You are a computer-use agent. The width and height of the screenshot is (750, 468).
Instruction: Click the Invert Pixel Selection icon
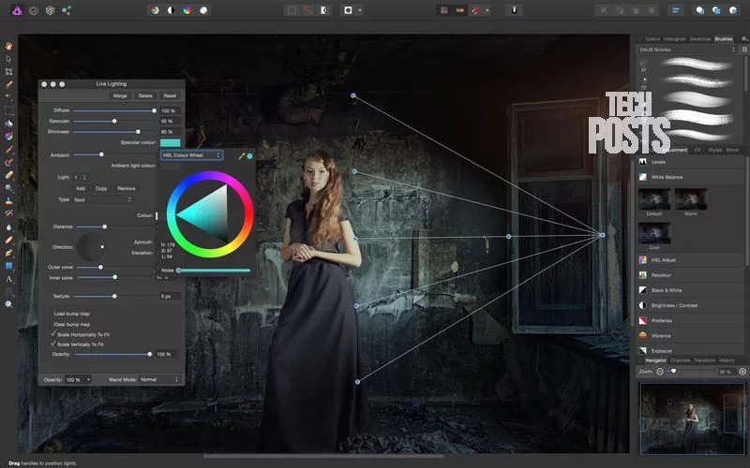click(323, 10)
